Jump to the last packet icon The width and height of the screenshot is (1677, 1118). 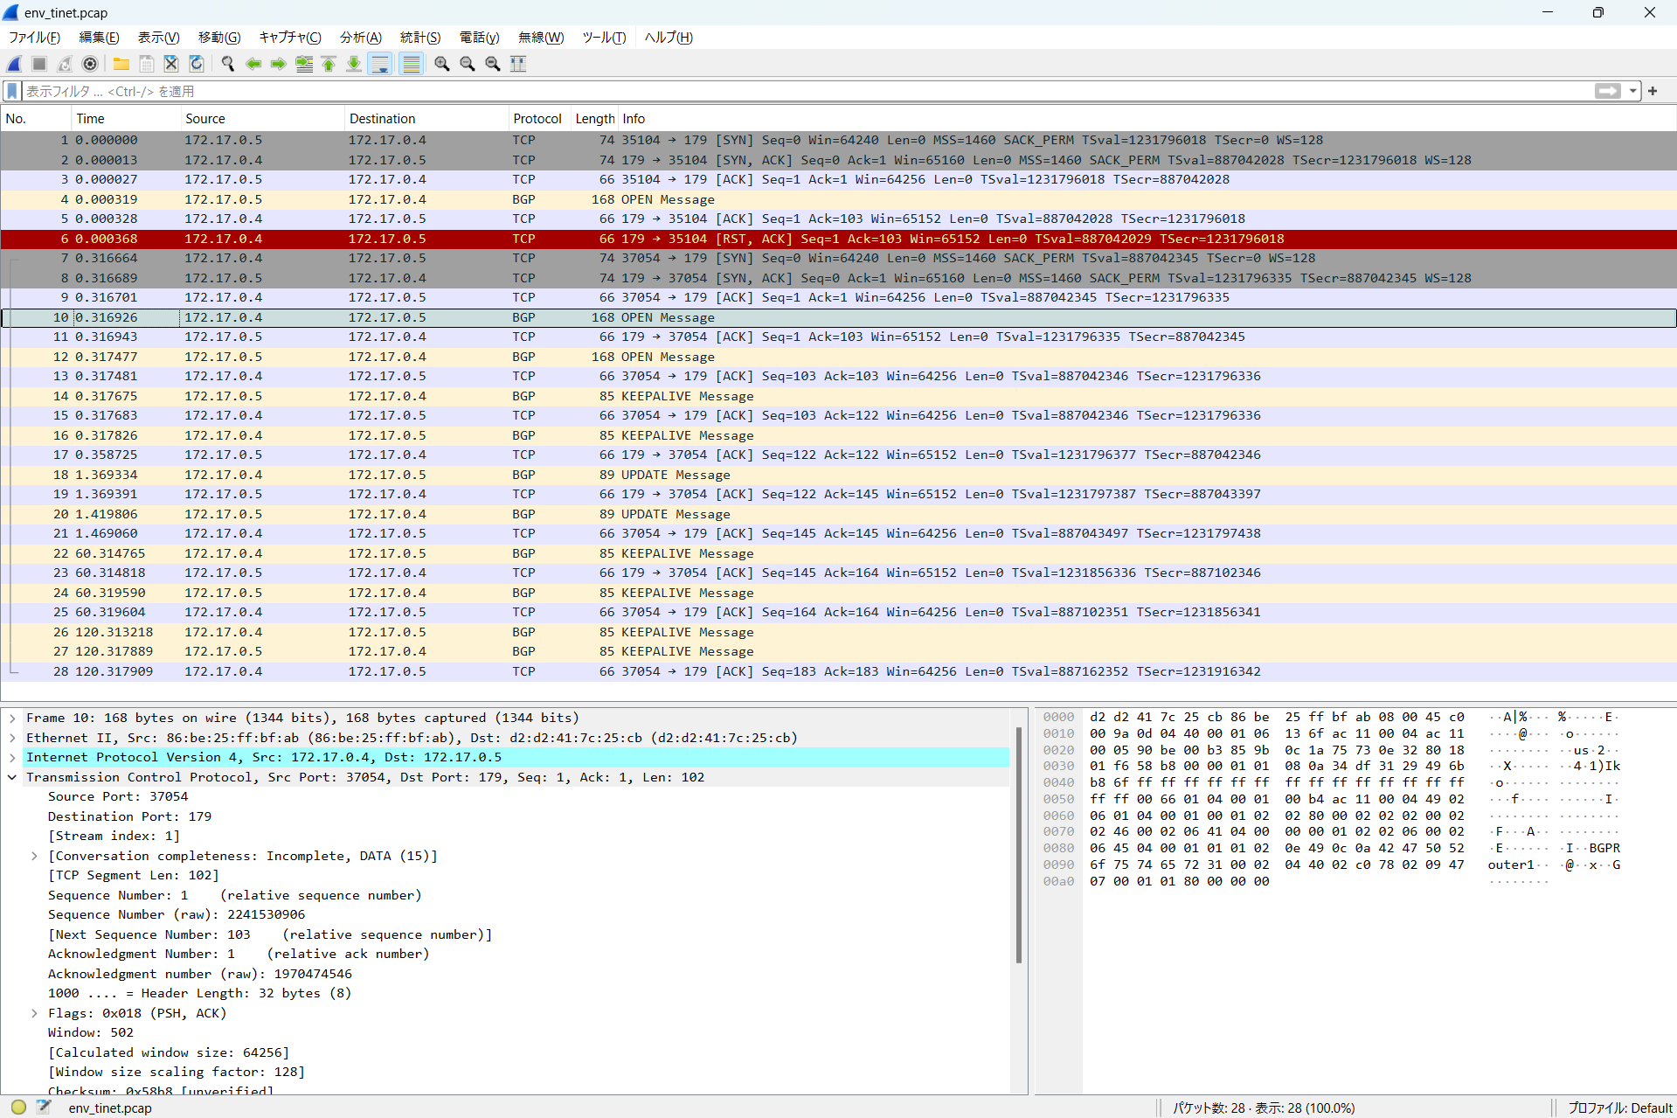354,64
